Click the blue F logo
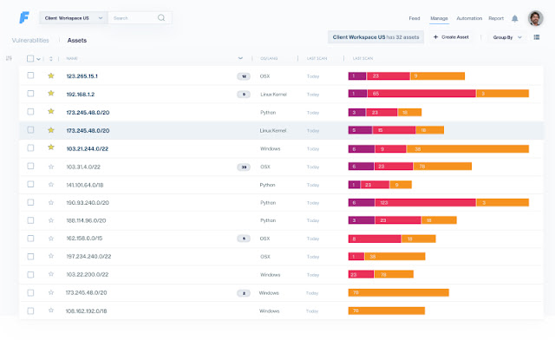This screenshot has height=347, width=555. point(24,17)
